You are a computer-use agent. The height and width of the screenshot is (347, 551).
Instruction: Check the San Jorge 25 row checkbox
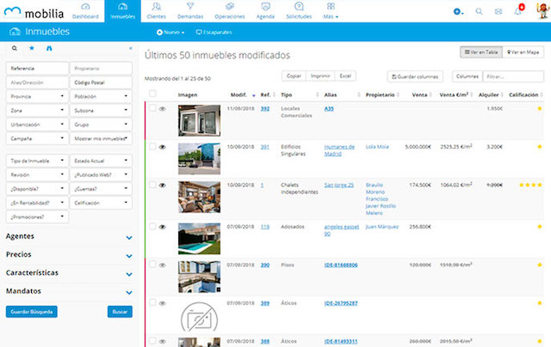point(152,185)
